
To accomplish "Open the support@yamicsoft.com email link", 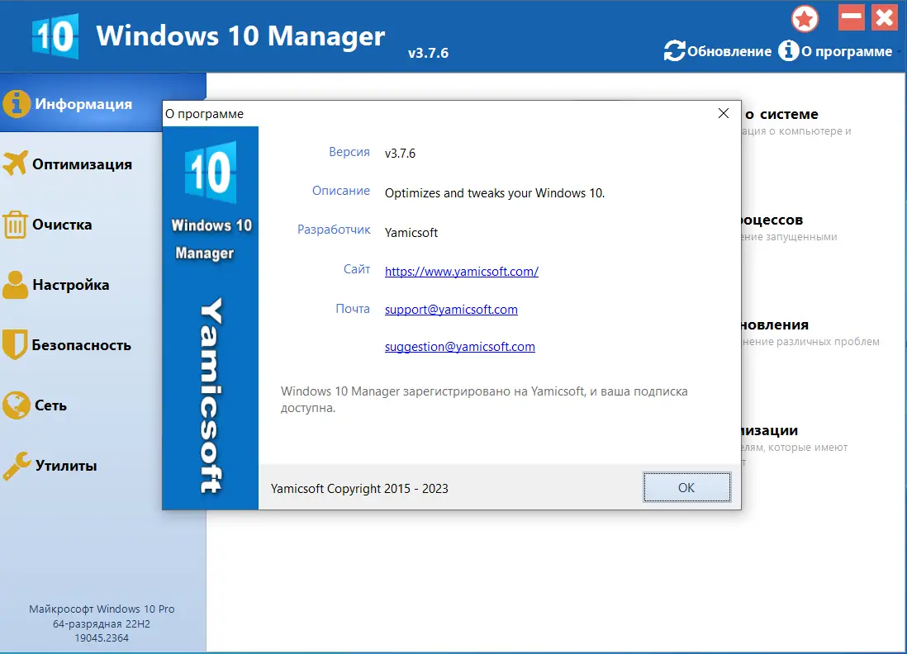I will pyautogui.click(x=451, y=309).
